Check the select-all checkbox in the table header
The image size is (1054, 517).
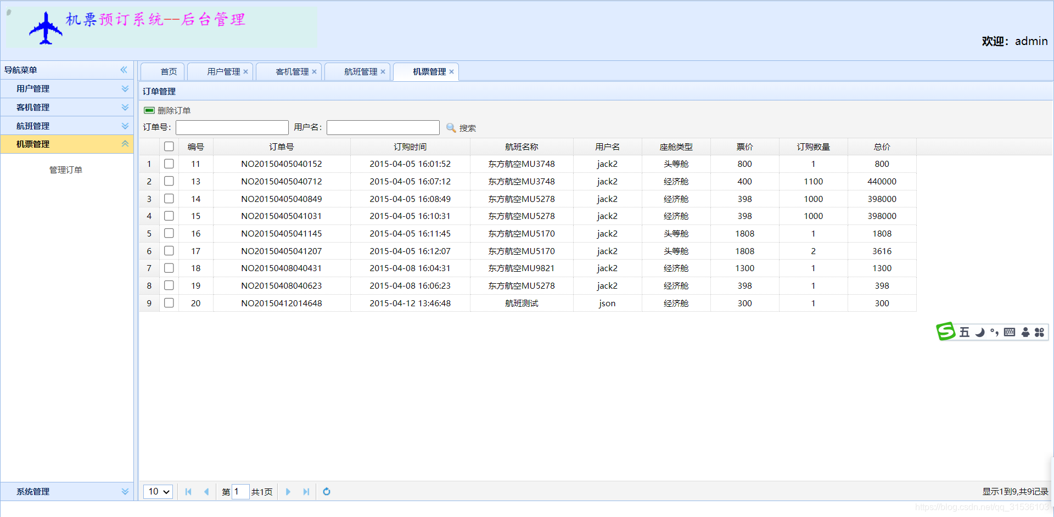tap(169, 146)
